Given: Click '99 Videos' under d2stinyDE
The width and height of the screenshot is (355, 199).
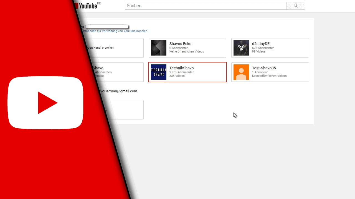Looking at the screenshot, I should pos(259,52).
